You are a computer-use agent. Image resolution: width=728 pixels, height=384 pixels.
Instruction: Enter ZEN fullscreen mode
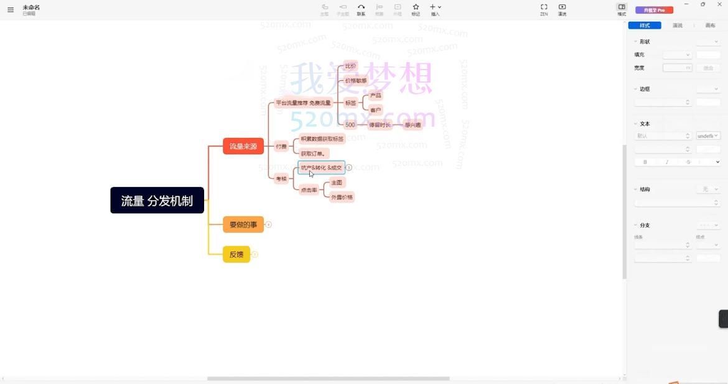544,9
